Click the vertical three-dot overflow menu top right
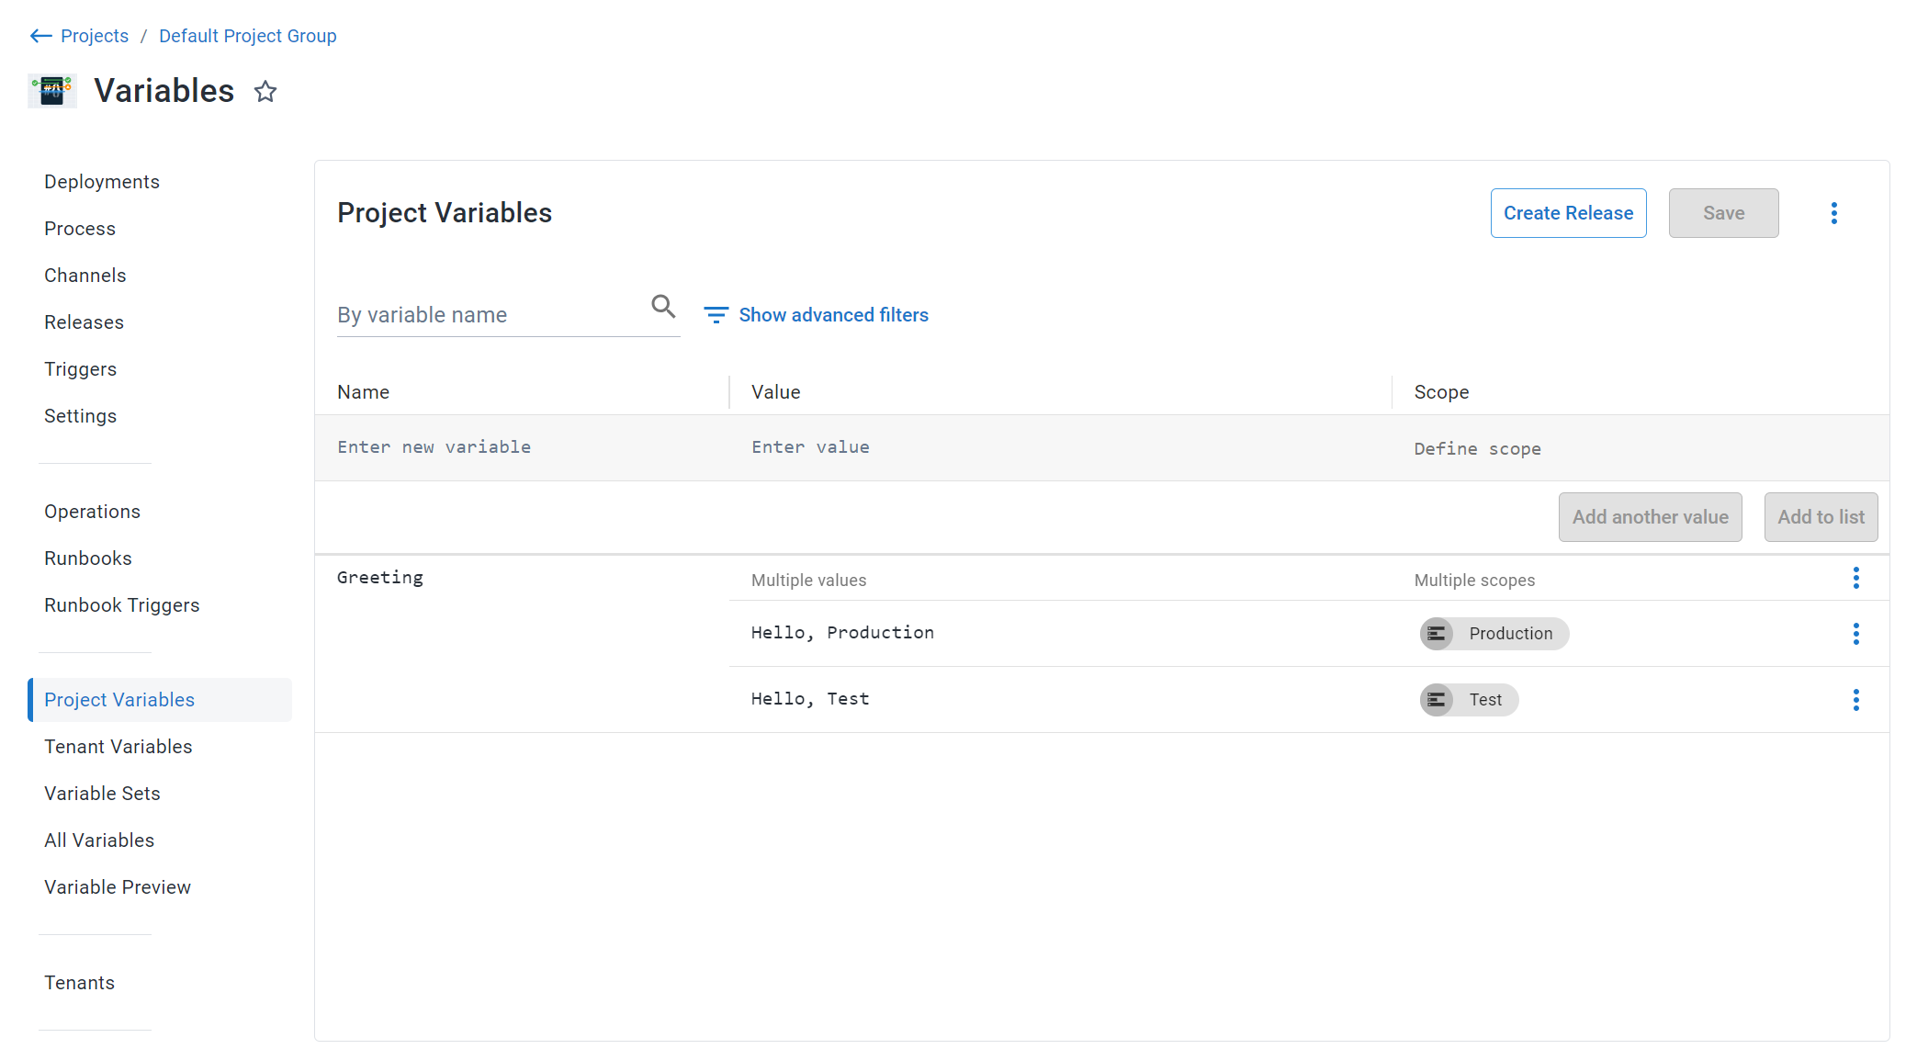 (x=1833, y=213)
